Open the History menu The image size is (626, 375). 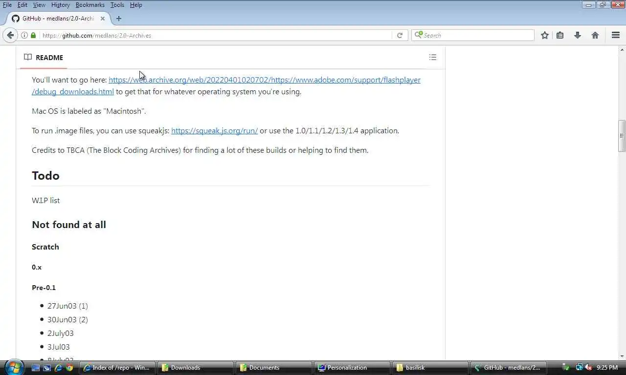click(60, 5)
